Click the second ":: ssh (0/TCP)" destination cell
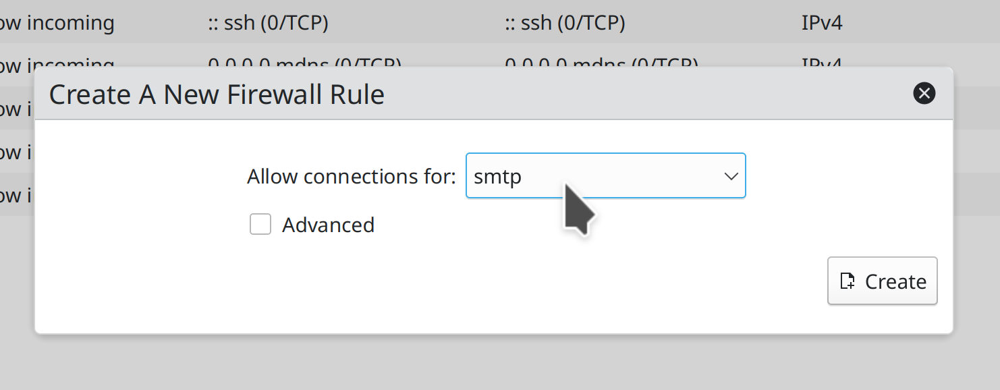Viewport: 1000px width, 390px height. coord(565,23)
